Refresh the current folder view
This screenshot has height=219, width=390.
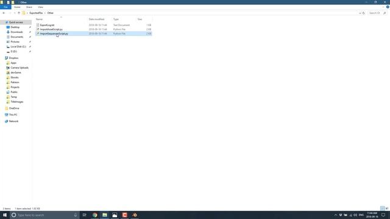[364, 13]
